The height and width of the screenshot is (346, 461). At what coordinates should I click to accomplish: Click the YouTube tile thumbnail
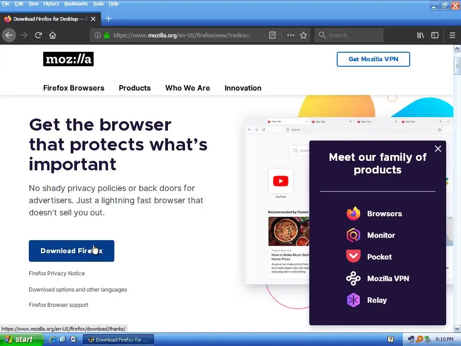coord(280,181)
